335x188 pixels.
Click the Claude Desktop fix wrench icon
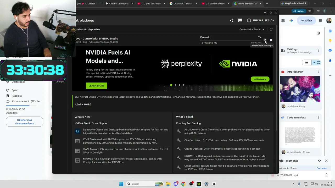click(x=179, y=149)
